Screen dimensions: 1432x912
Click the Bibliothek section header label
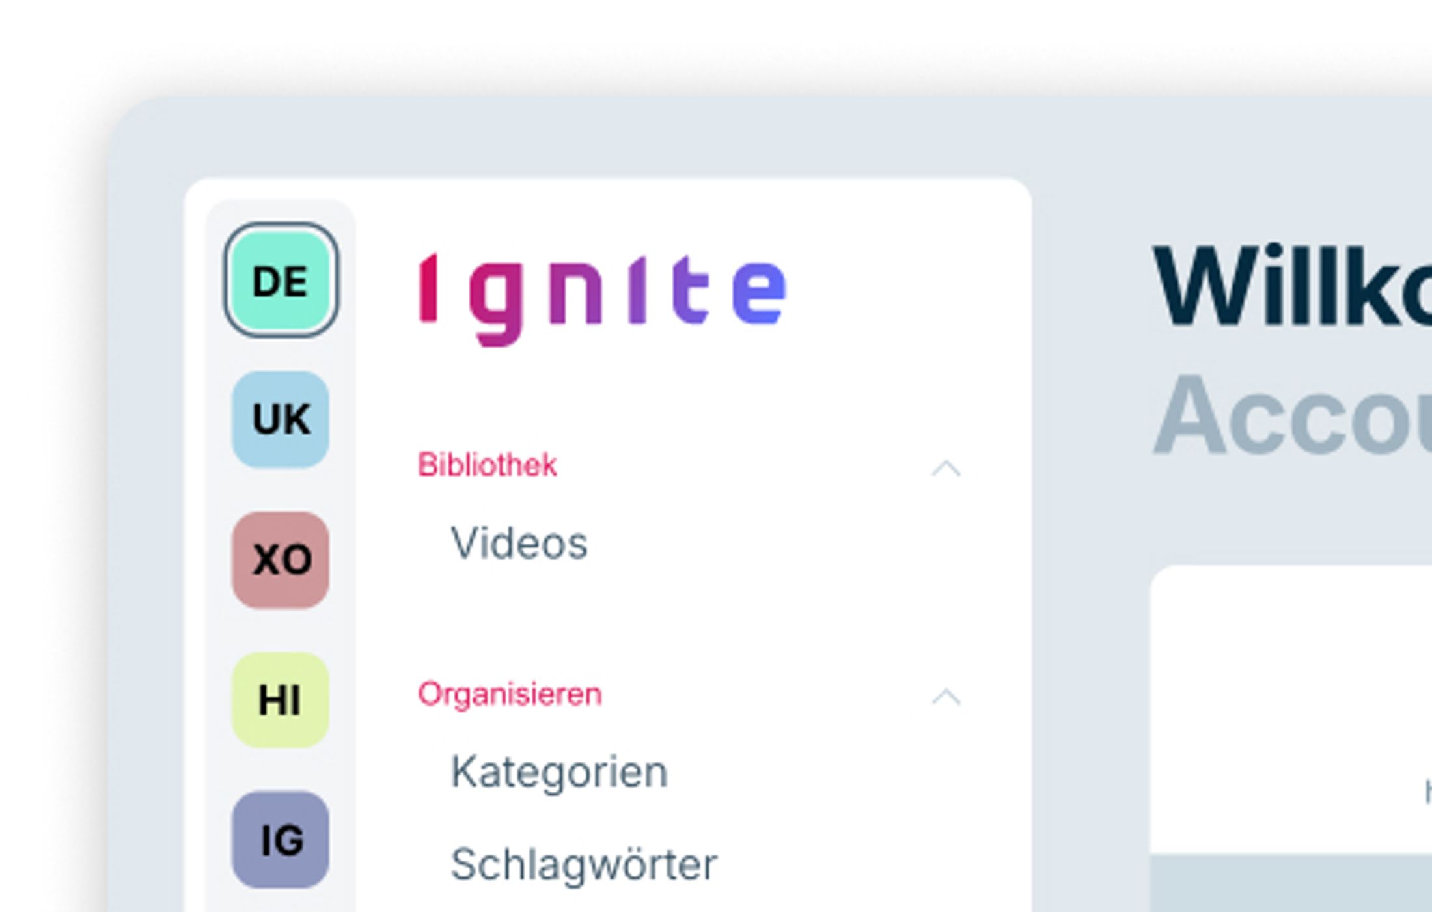click(488, 465)
